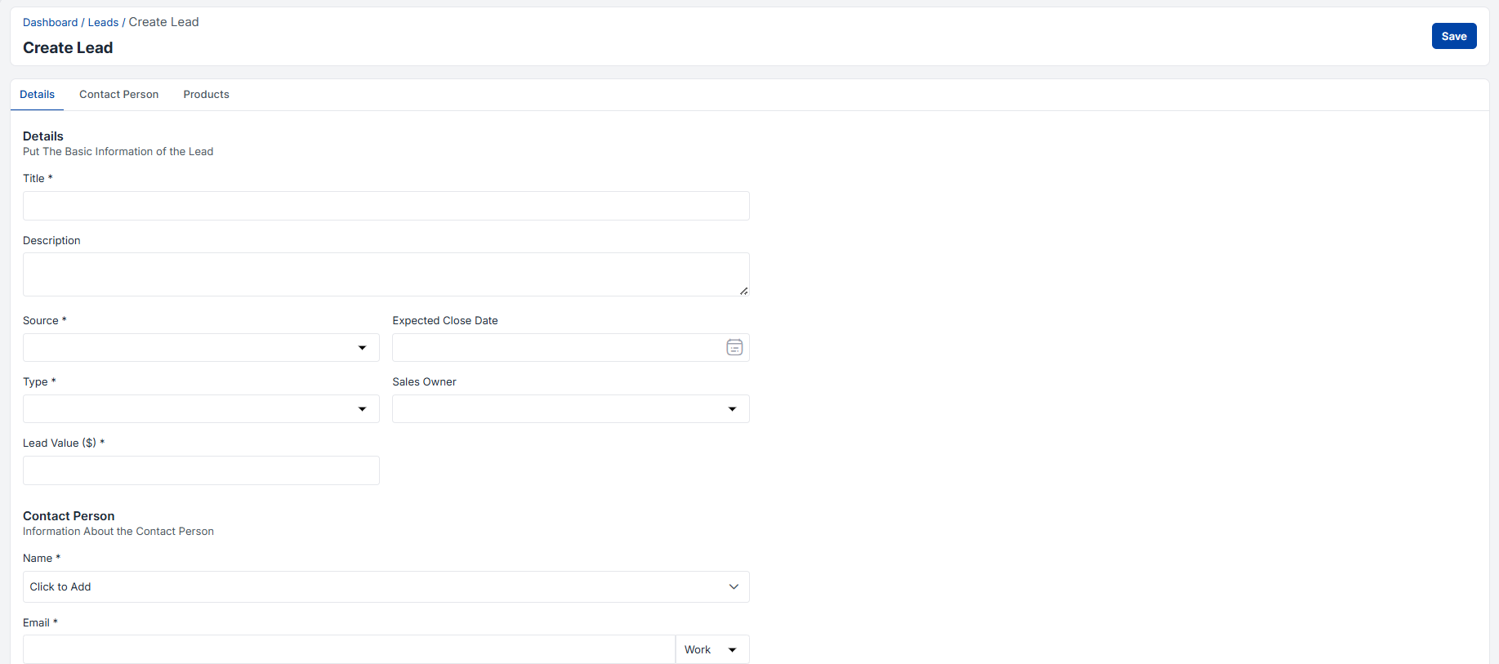Image resolution: width=1499 pixels, height=664 pixels.
Task: Focus the Title input field
Action: coord(386,206)
